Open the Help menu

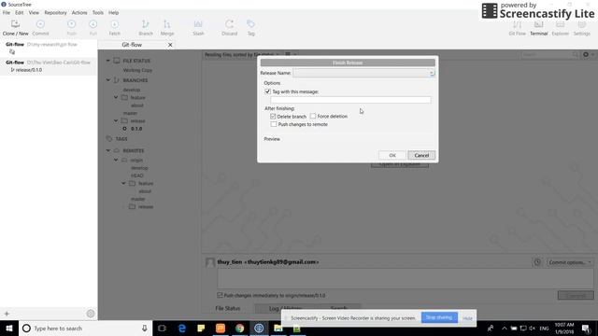pyautogui.click(x=114, y=12)
